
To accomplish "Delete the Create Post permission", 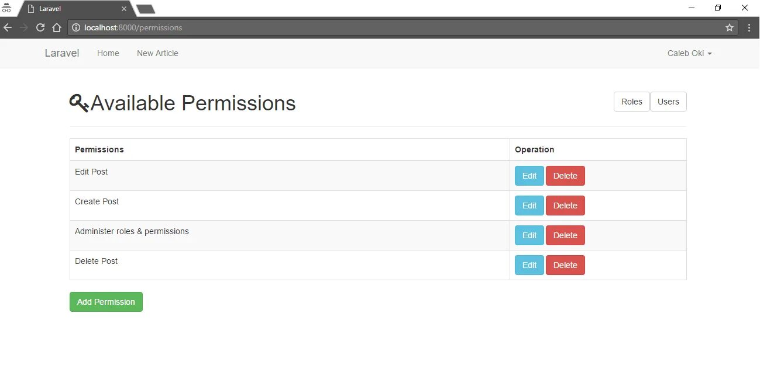I will pyautogui.click(x=565, y=206).
